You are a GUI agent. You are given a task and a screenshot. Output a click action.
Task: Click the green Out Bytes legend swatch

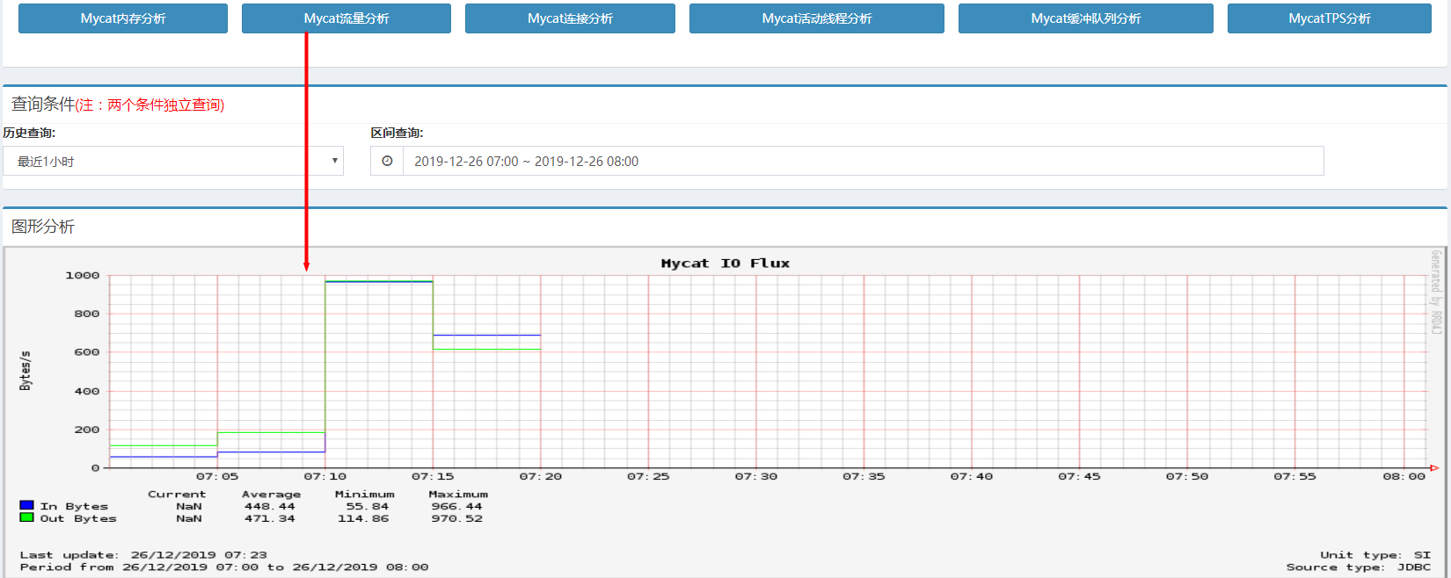click(x=26, y=517)
